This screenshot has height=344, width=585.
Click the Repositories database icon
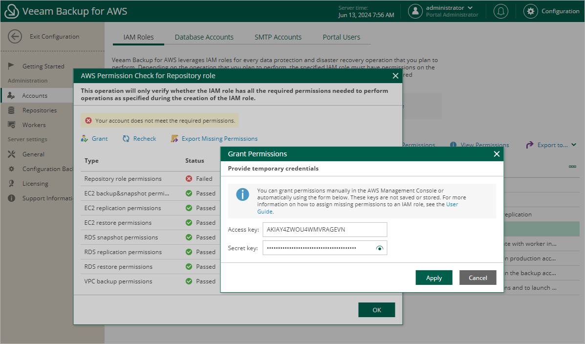tap(11, 110)
